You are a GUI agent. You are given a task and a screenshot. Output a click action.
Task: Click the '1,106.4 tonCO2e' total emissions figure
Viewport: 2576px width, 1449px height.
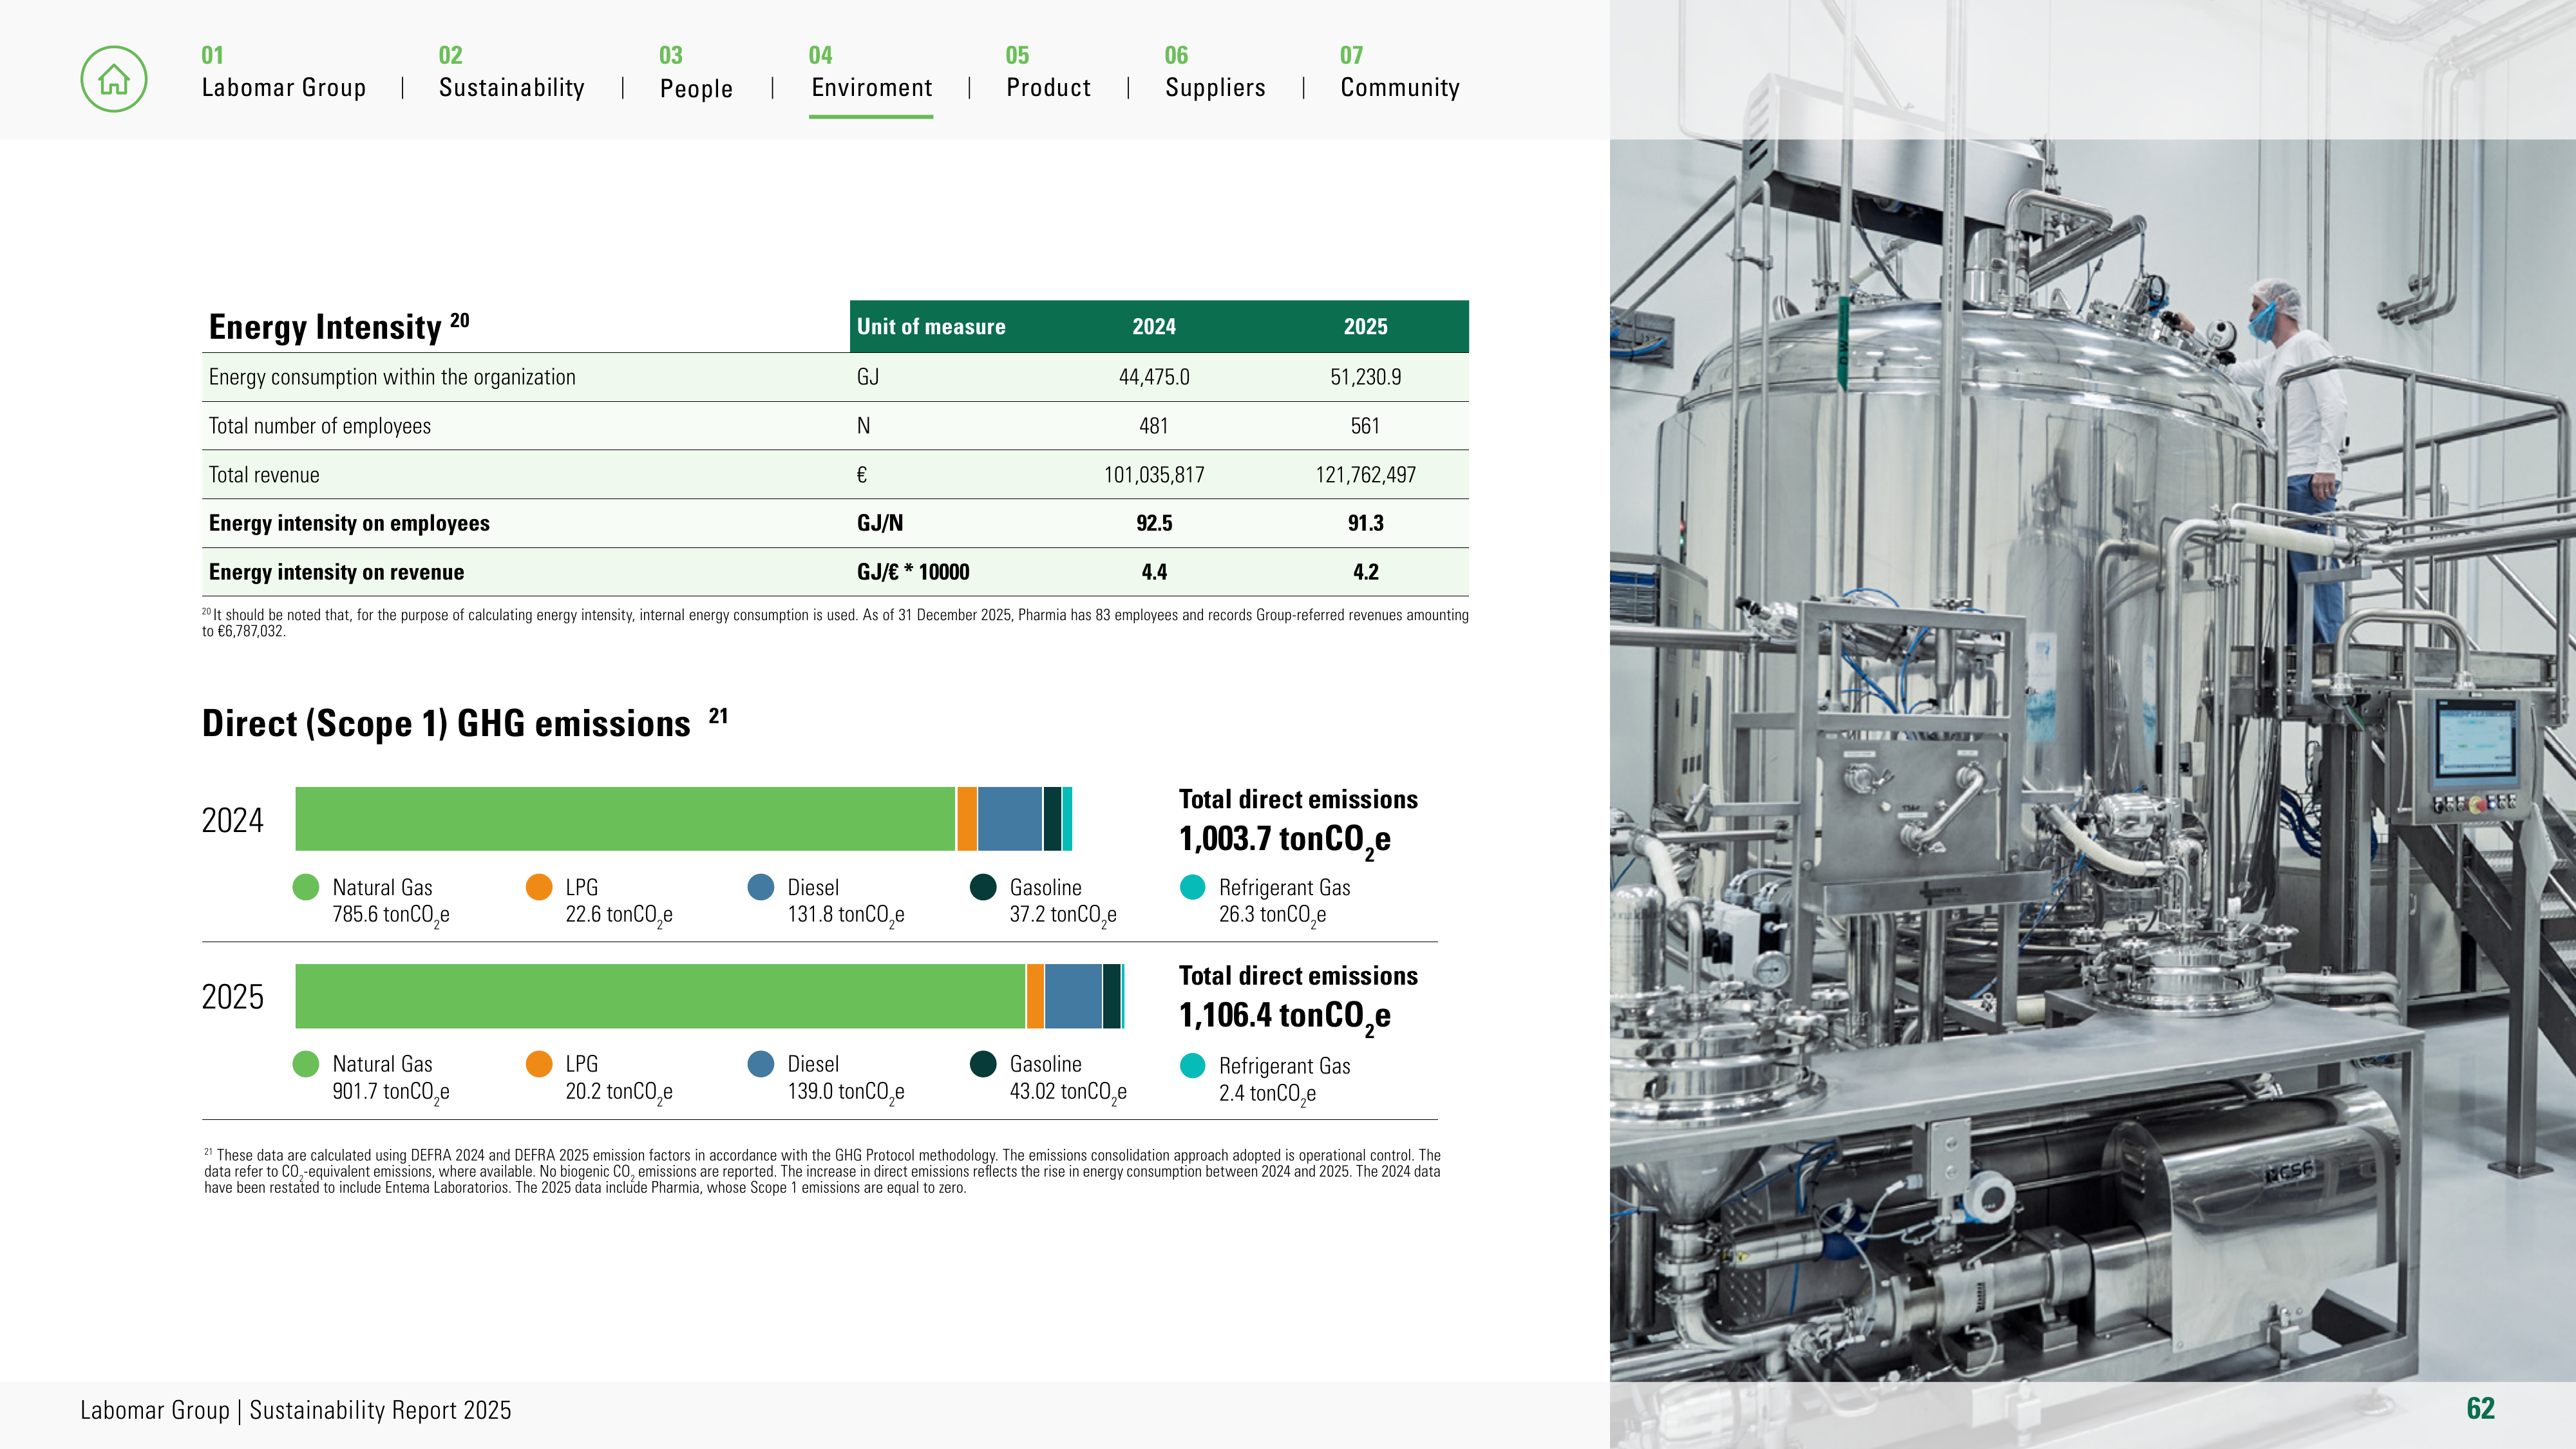pyautogui.click(x=1284, y=1017)
